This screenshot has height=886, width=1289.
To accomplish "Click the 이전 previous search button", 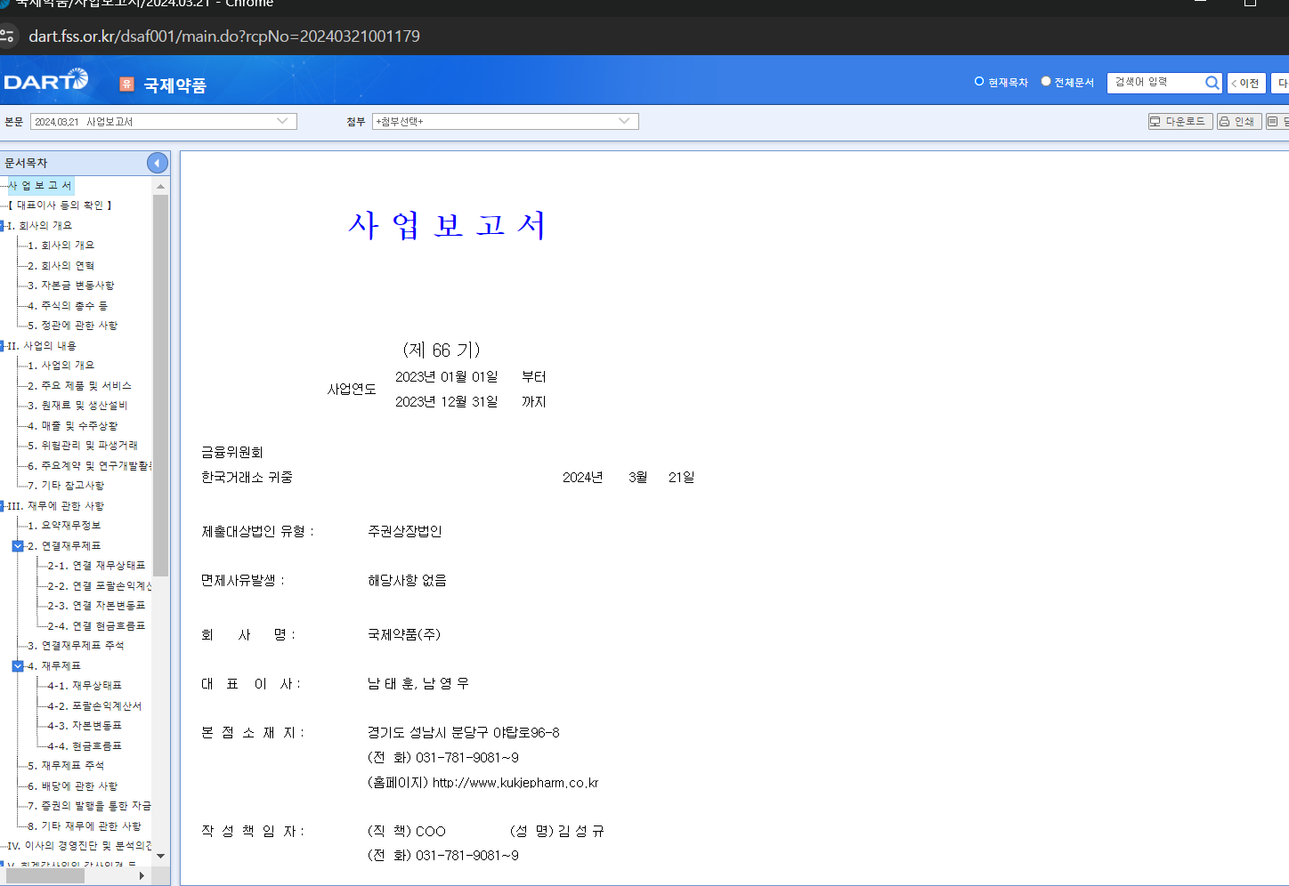I will tap(1246, 83).
